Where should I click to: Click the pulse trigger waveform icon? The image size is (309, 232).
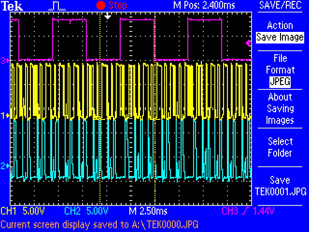click(x=57, y=6)
